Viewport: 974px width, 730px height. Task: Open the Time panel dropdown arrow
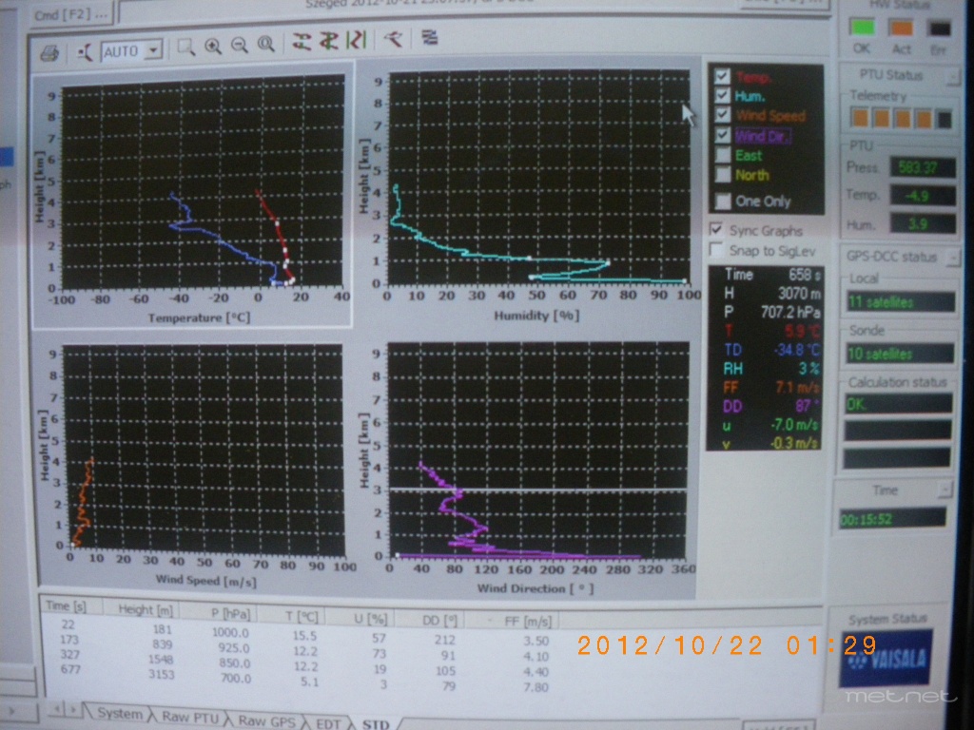[944, 490]
